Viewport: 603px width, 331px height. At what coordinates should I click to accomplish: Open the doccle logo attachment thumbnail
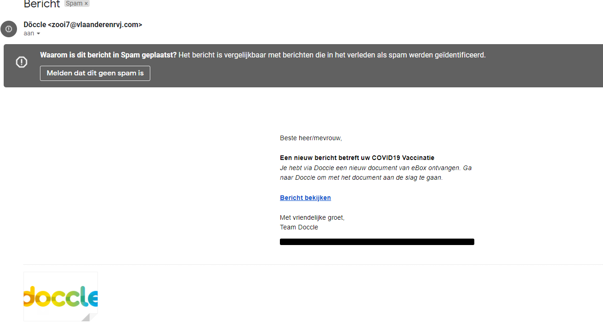click(61, 297)
